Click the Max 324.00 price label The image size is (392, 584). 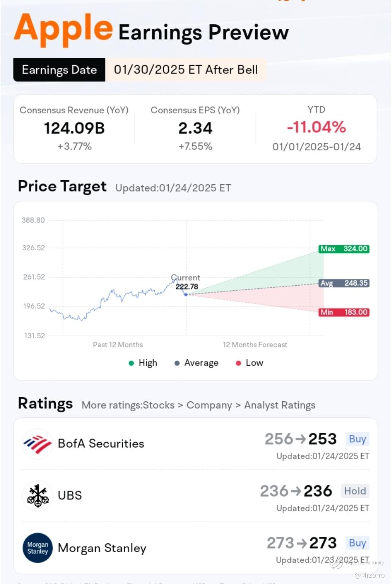(344, 249)
